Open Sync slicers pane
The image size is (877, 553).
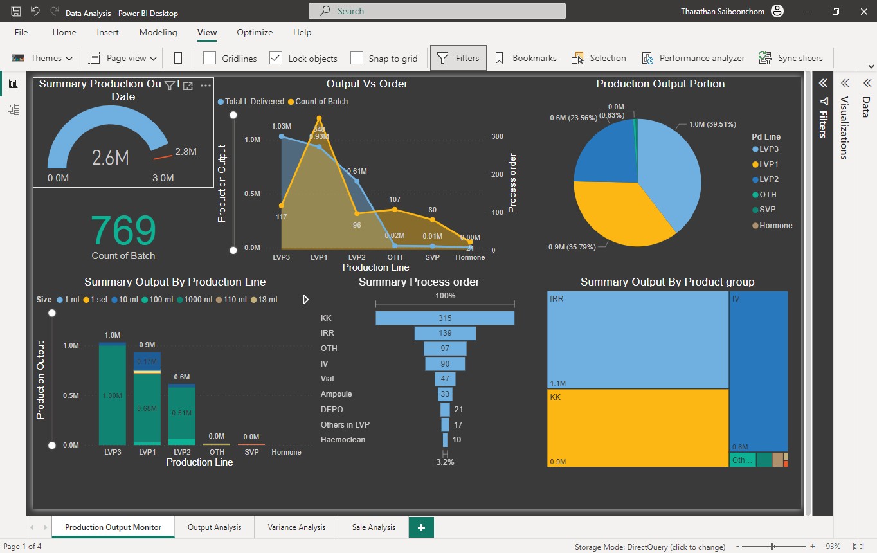[x=791, y=58]
